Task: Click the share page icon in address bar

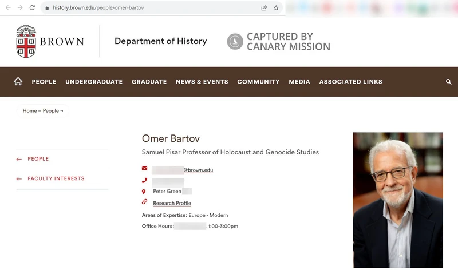Action: (x=264, y=8)
